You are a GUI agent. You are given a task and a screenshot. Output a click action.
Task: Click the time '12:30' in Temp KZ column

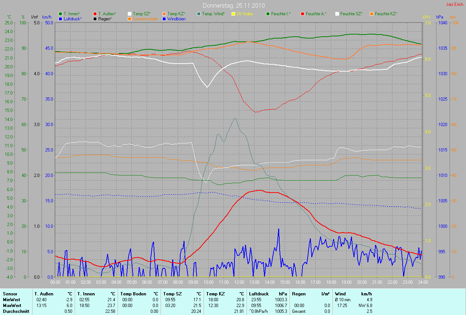[x=213, y=306]
